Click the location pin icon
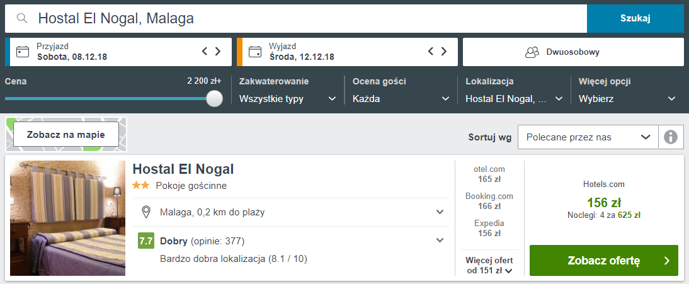Image resolution: width=689 pixels, height=284 pixels. 146,212
